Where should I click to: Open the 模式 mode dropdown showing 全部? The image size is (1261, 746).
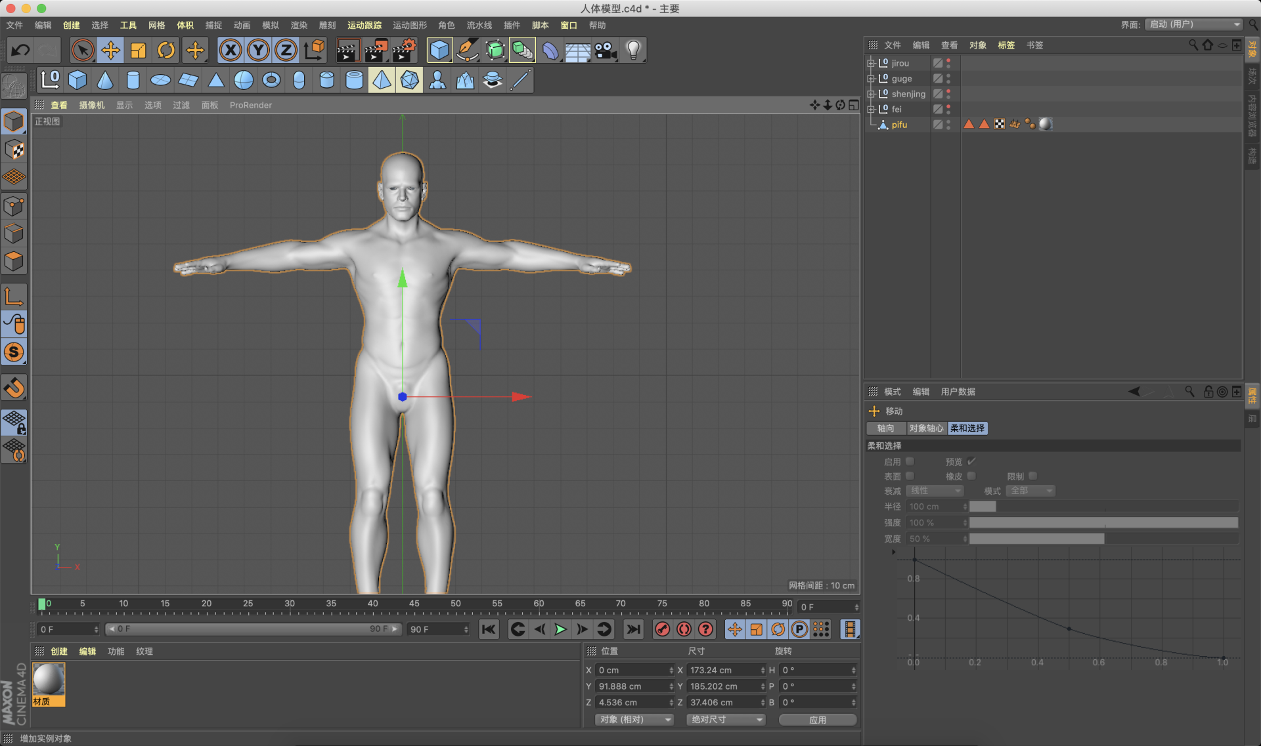(1030, 491)
